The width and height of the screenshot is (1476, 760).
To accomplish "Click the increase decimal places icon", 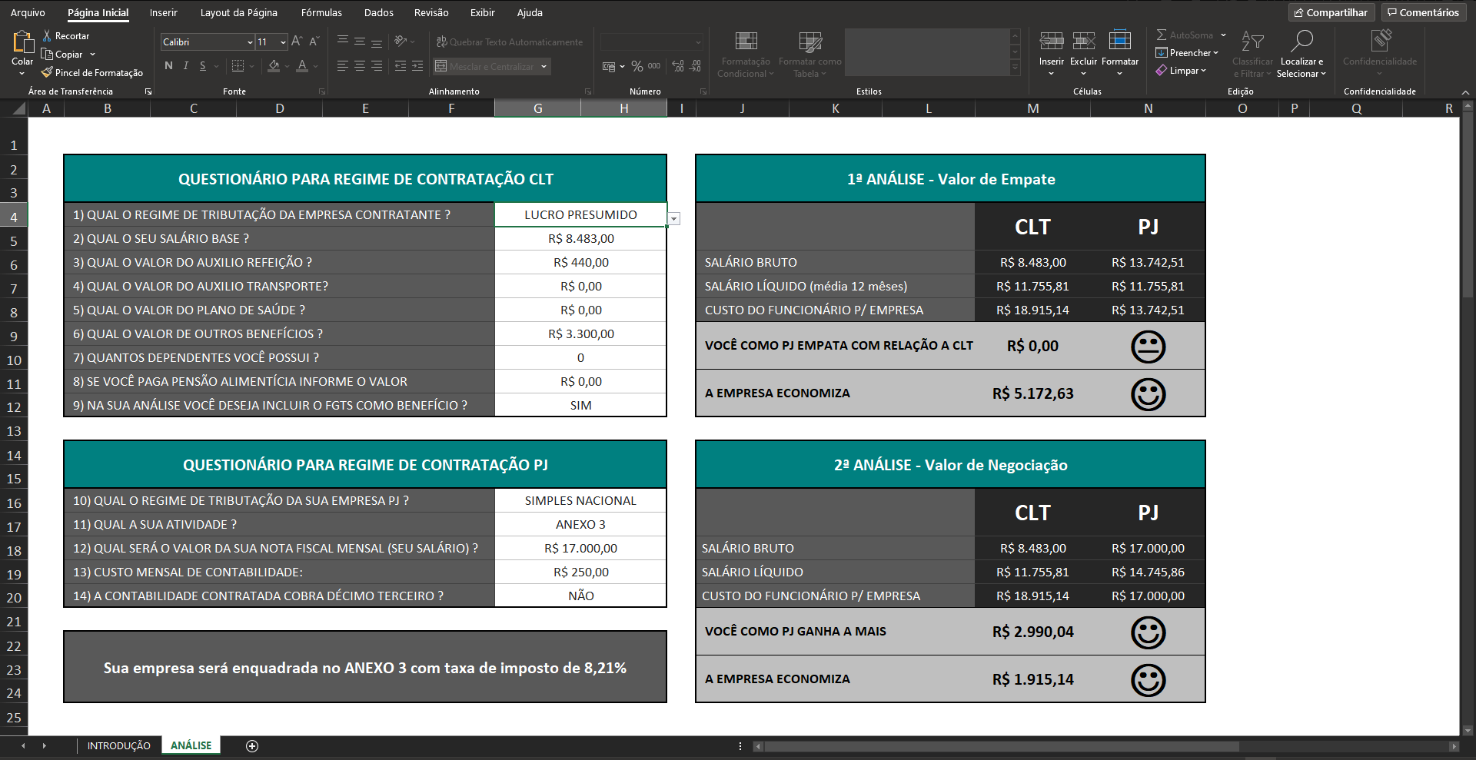I will (x=678, y=67).
